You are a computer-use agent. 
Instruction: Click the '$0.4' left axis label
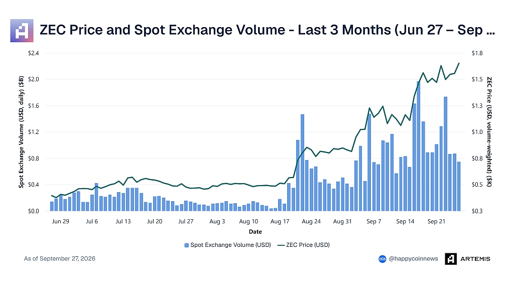point(34,185)
